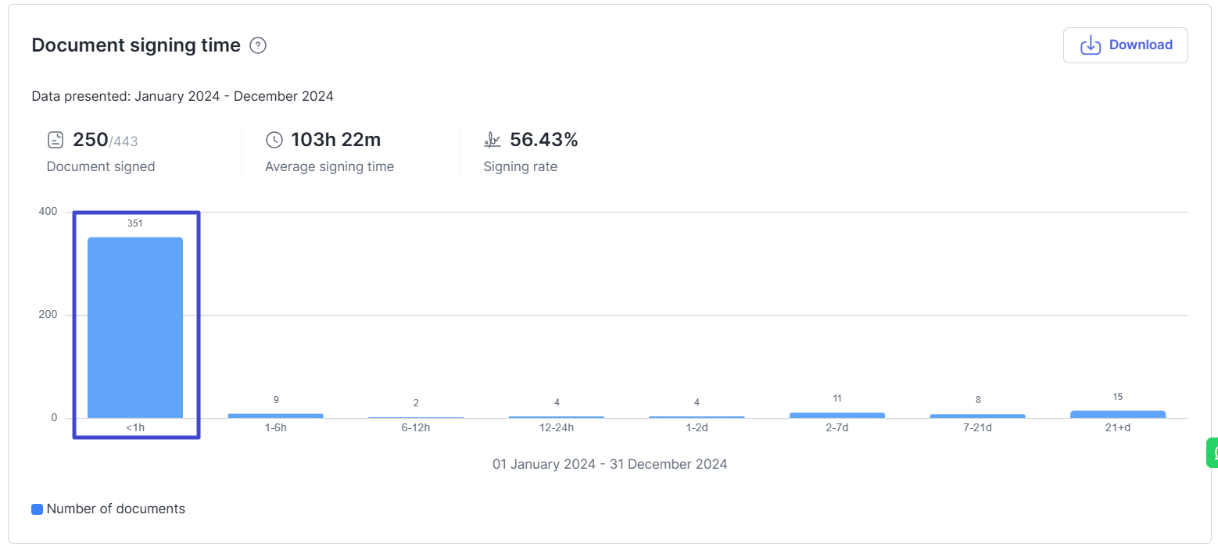
Task: Click the 1-2d axis label
Action: pos(697,428)
